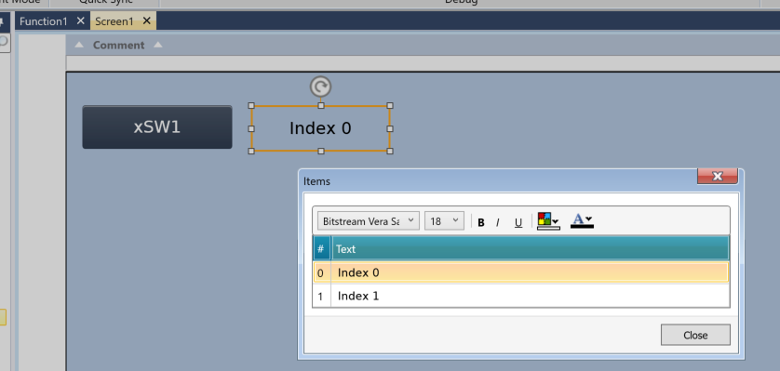Click the bottom-left resize handle of Index 0 label

pos(251,151)
